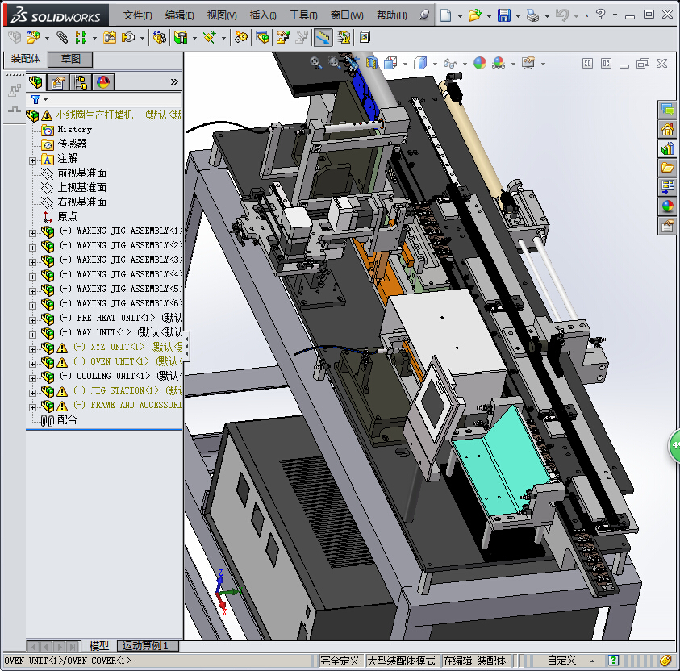Toggle 大型装配体模式 in status bar
The width and height of the screenshot is (680, 671).
(x=401, y=661)
